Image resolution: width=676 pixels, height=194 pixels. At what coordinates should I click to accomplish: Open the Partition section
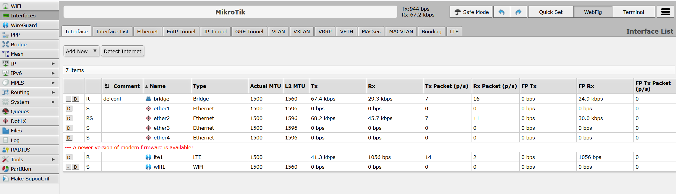(30, 169)
